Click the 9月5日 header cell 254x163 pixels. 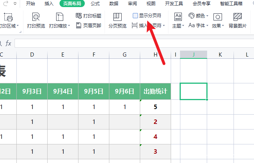click(94, 92)
